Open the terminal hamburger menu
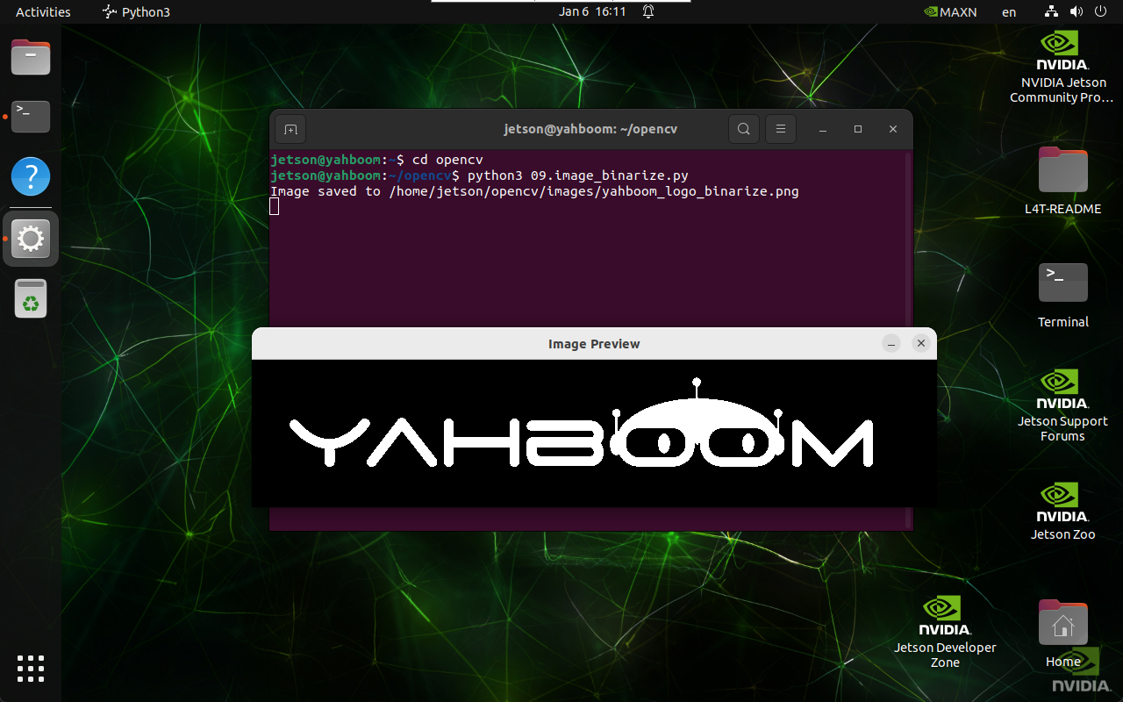 (780, 129)
